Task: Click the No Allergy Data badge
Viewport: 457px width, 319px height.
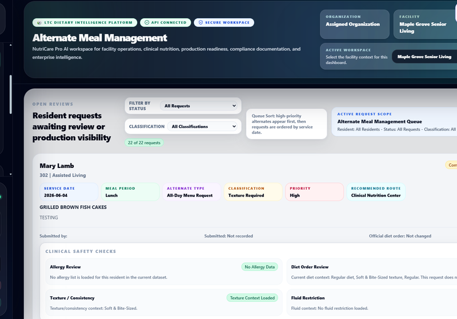Action: (260, 267)
